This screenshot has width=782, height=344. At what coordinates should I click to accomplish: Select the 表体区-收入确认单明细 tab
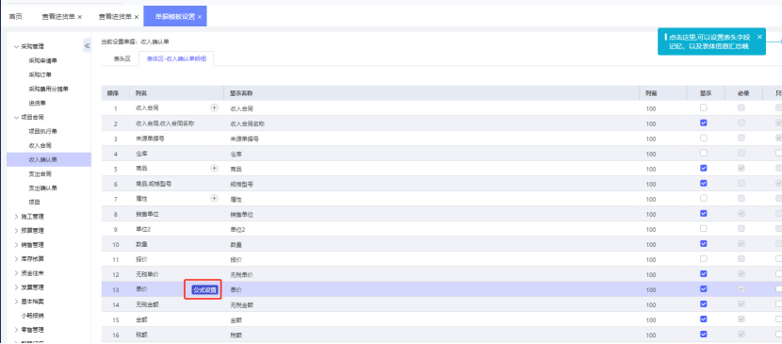(x=176, y=58)
